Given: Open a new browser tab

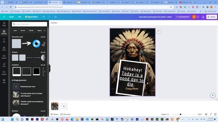Looking at the screenshot, I should click(194, 2).
